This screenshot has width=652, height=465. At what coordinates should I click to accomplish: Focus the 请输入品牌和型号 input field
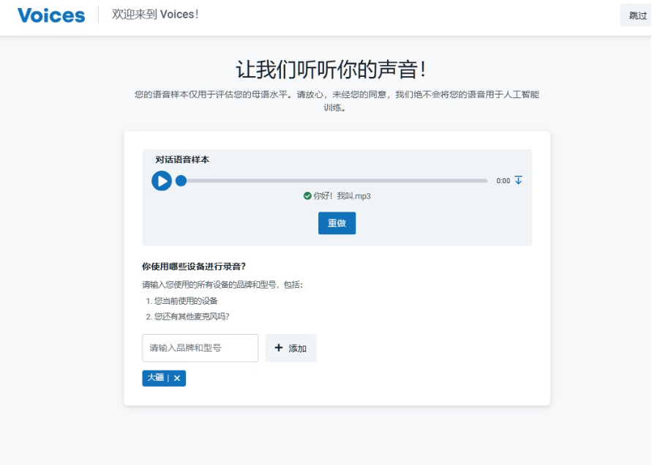[x=200, y=348]
